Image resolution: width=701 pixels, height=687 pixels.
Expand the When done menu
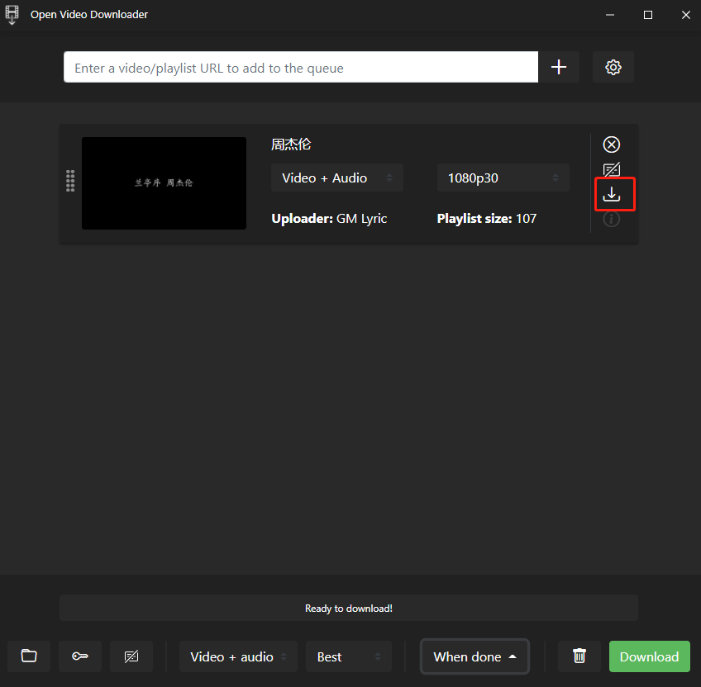point(474,656)
